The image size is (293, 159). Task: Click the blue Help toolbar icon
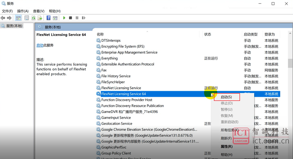(48, 18)
